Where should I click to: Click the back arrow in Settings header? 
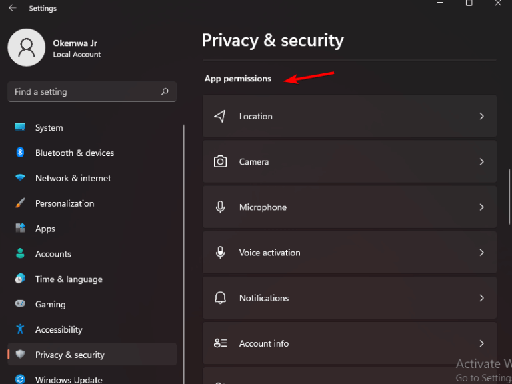click(13, 8)
